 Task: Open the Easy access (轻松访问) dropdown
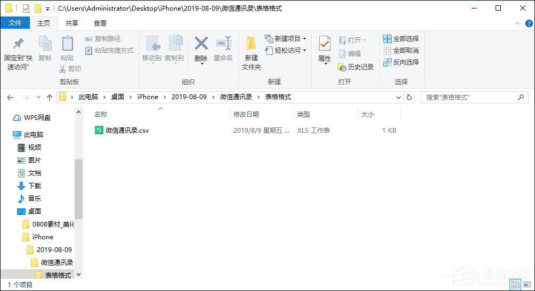click(286, 51)
